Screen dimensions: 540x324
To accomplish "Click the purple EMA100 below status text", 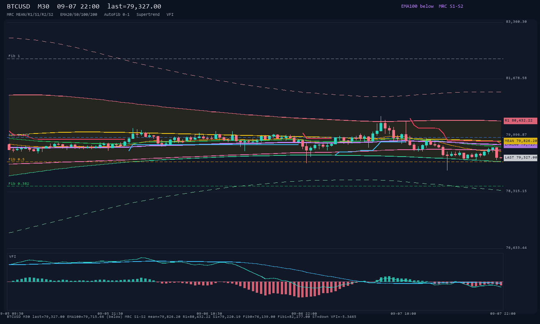I will tap(417, 6).
